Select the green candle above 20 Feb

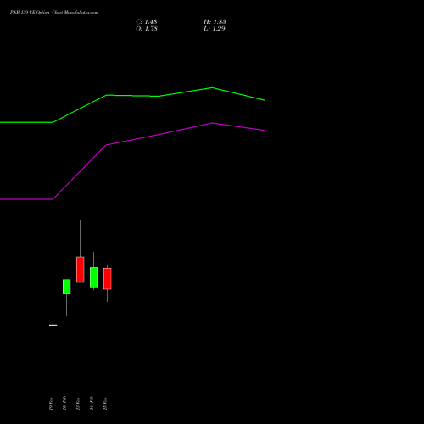click(67, 287)
